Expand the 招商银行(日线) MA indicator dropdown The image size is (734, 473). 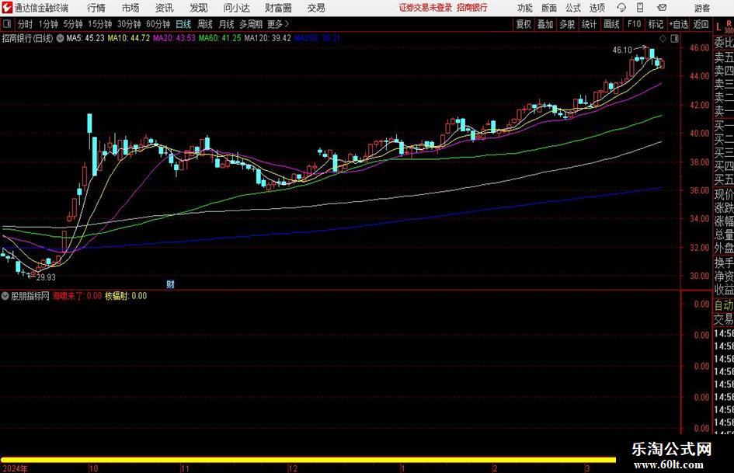(x=60, y=38)
